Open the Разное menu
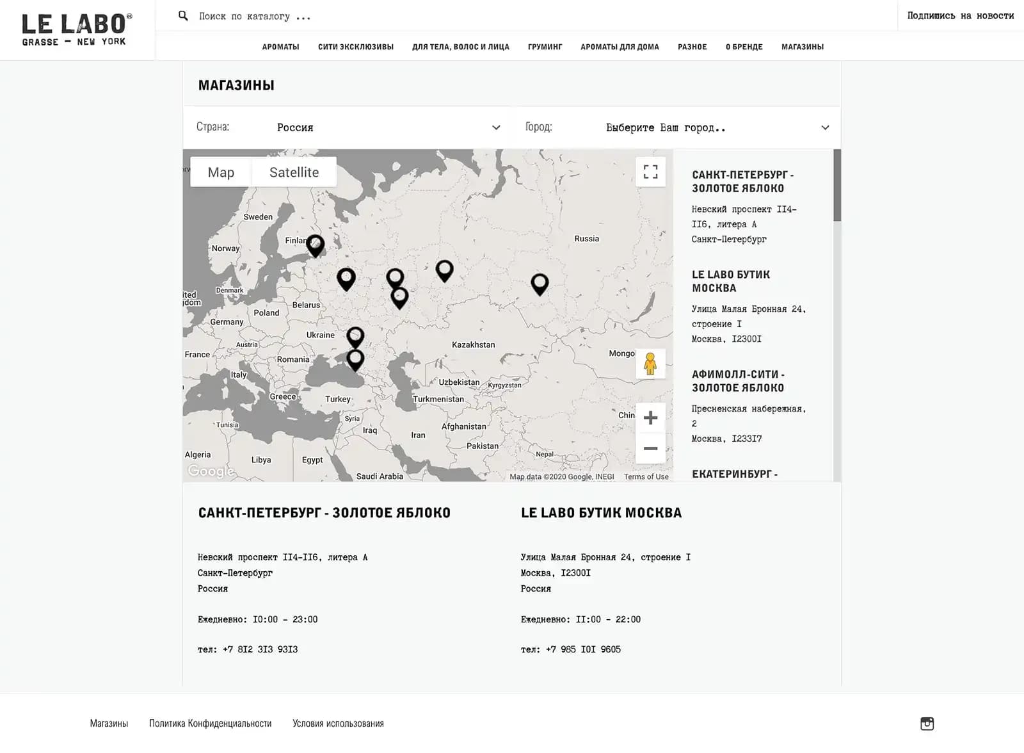The image size is (1024, 753). click(x=692, y=47)
